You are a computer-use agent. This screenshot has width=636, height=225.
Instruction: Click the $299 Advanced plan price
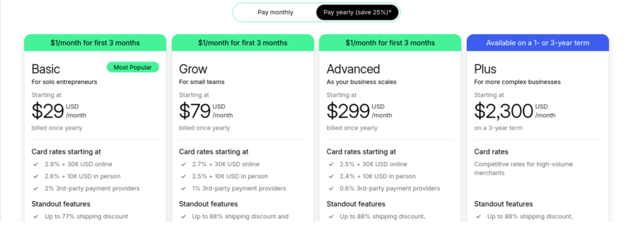click(x=348, y=111)
